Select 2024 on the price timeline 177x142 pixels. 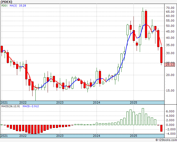pyautogui.click(x=97, y=102)
